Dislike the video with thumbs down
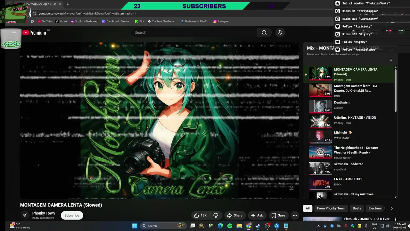This screenshot has width=410, height=231. point(216,215)
